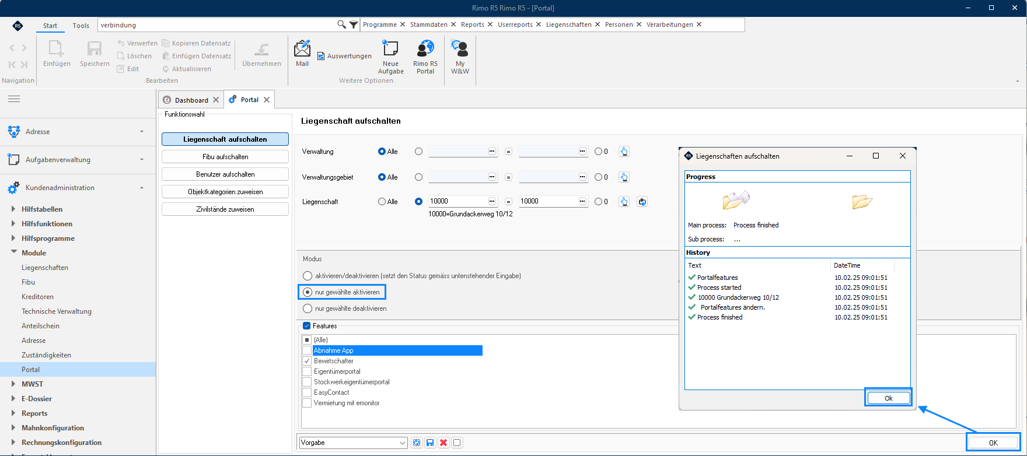Open the Mail icon in the ribbon
The width and height of the screenshot is (1027, 456).
pos(302,54)
